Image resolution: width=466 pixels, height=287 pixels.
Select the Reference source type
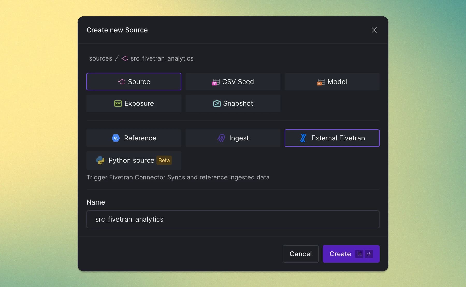point(134,138)
